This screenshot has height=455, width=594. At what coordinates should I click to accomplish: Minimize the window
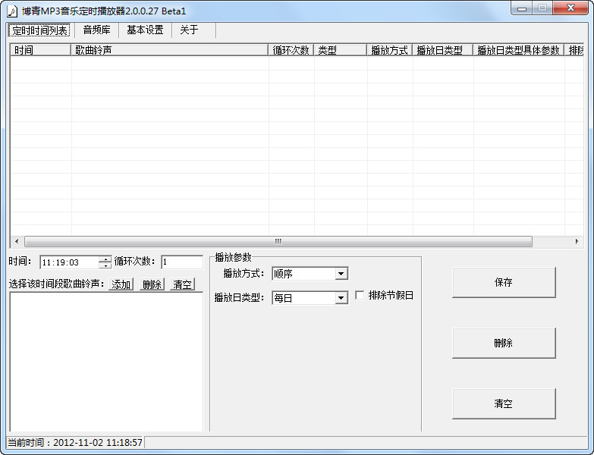click(522, 8)
